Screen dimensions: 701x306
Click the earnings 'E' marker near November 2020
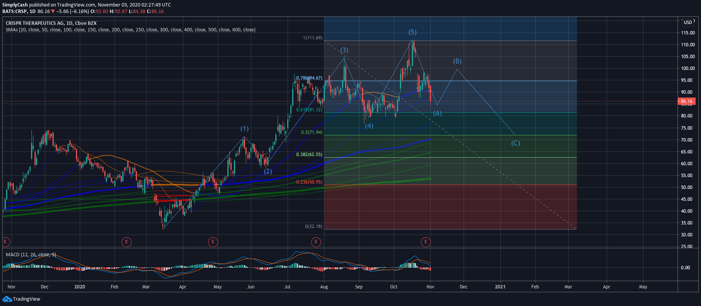coord(426,242)
